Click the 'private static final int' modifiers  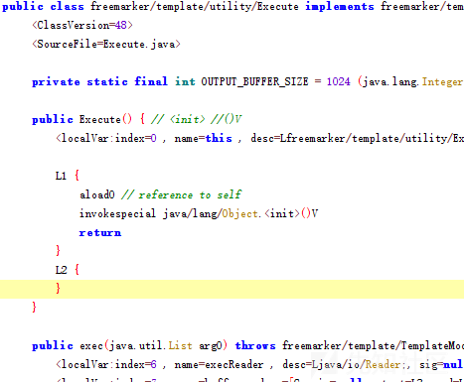113,81
